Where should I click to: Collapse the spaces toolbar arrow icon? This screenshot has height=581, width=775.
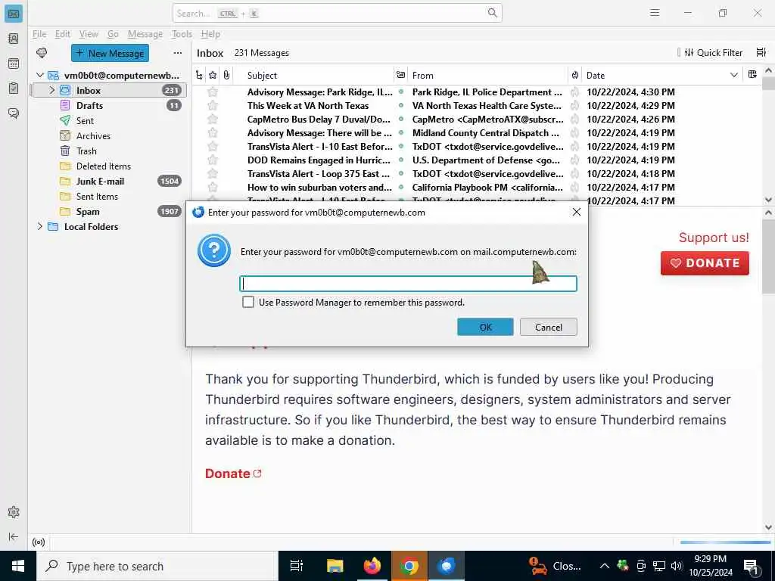coord(14,536)
